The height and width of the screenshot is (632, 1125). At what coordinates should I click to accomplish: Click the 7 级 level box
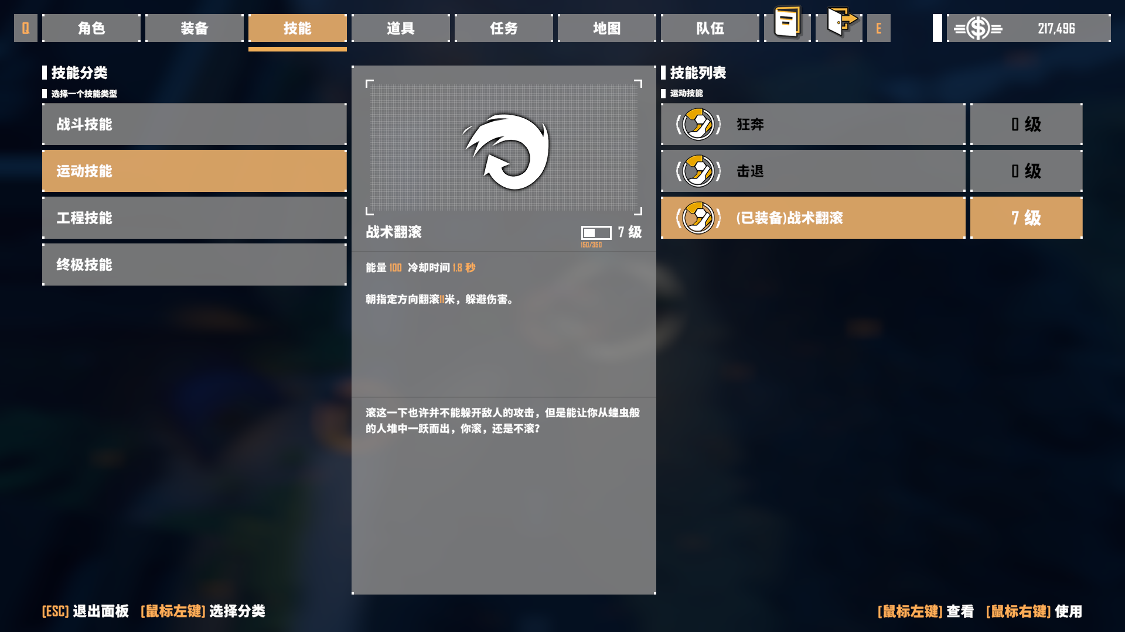tap(1026, 218)
